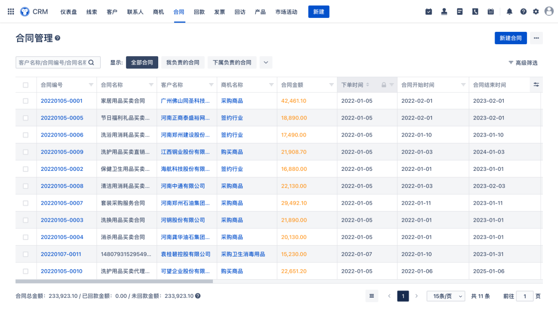The width and height of the screenshot is (558, 313).
Task: Check the row 20220105-0006 checkbox
Action: tap(26, 135)
